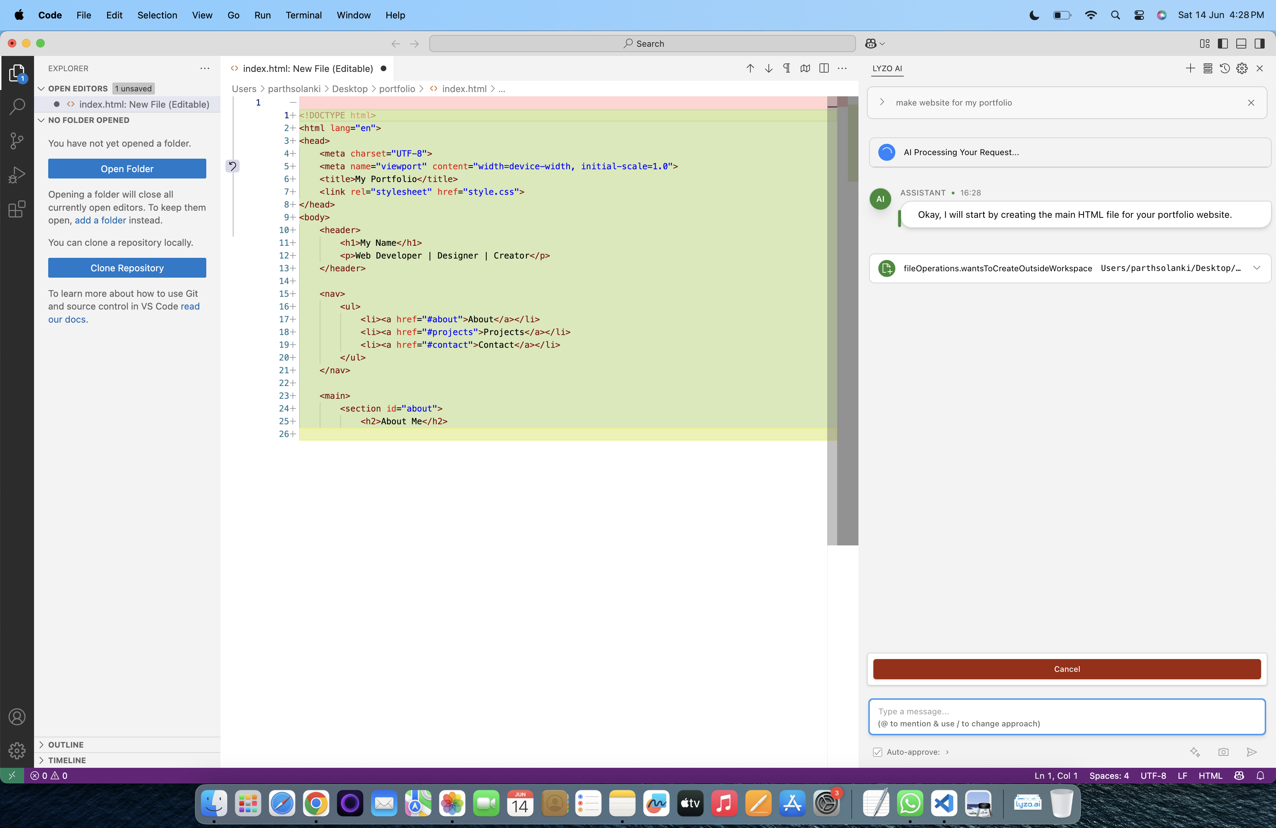Open editor More Actions ellipsis
Image resolution: width=1276 pixels, height=828 pixels.
[842, 69]
